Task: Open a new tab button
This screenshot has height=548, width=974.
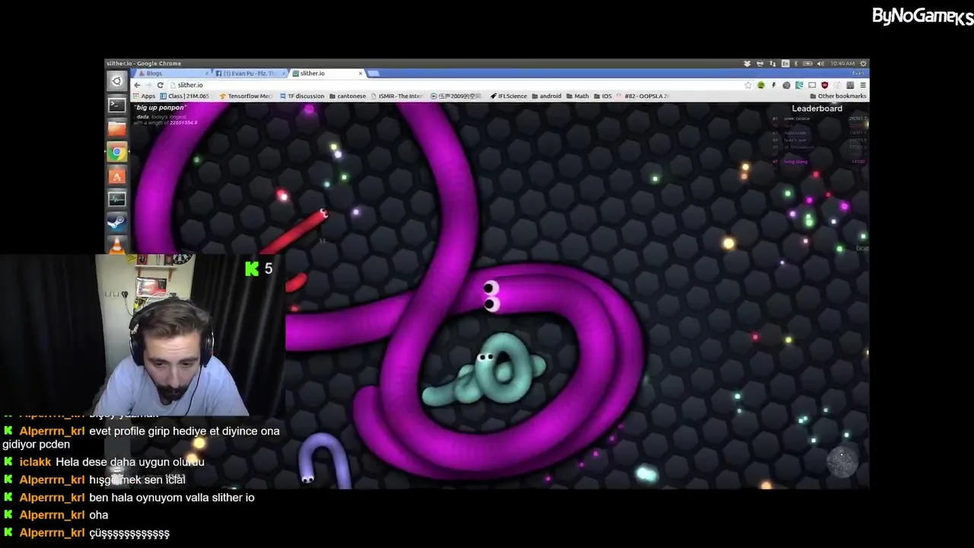Action: click(x=374, y=73)
